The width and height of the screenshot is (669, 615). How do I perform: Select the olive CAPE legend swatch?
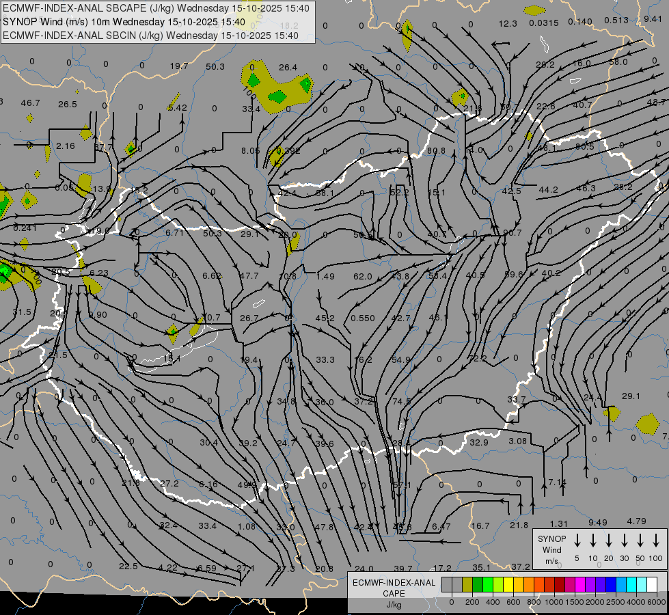tap(467, 585)
